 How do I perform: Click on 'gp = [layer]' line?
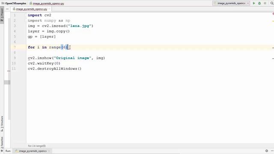pos(42,37)
